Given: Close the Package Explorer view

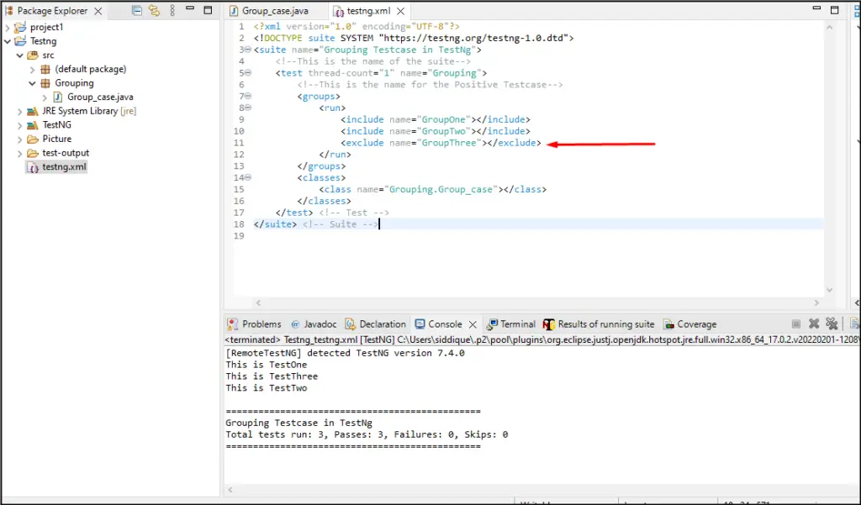Looking at the screenshot, I should tap(98, 11).
